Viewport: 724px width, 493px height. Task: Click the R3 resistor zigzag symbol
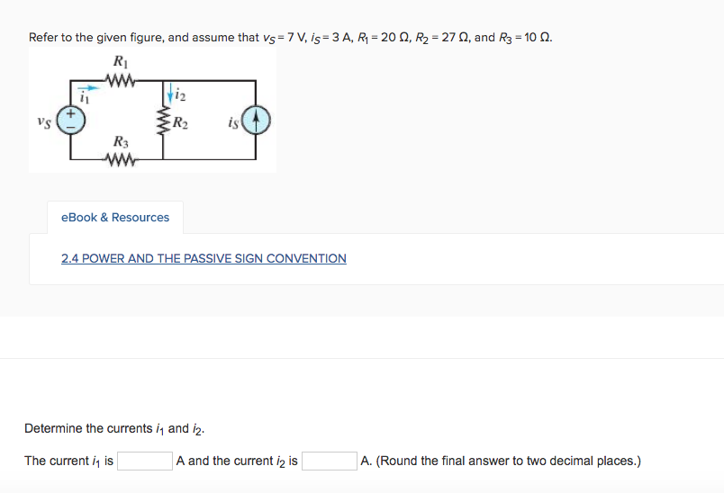click(x=120, y=160)
